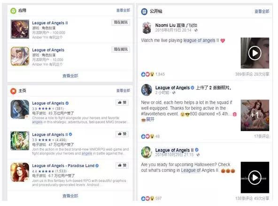Screen dimensions: 278x206
Task: Open 查看全部 in 公开帖 header
Action: point(262,11)
